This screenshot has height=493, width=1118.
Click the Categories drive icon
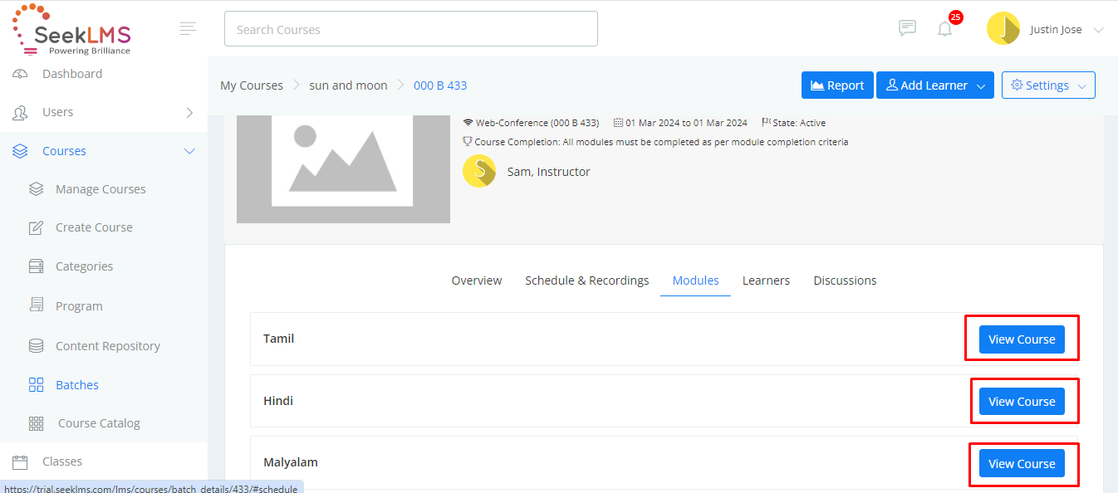(x=36, y=266)
